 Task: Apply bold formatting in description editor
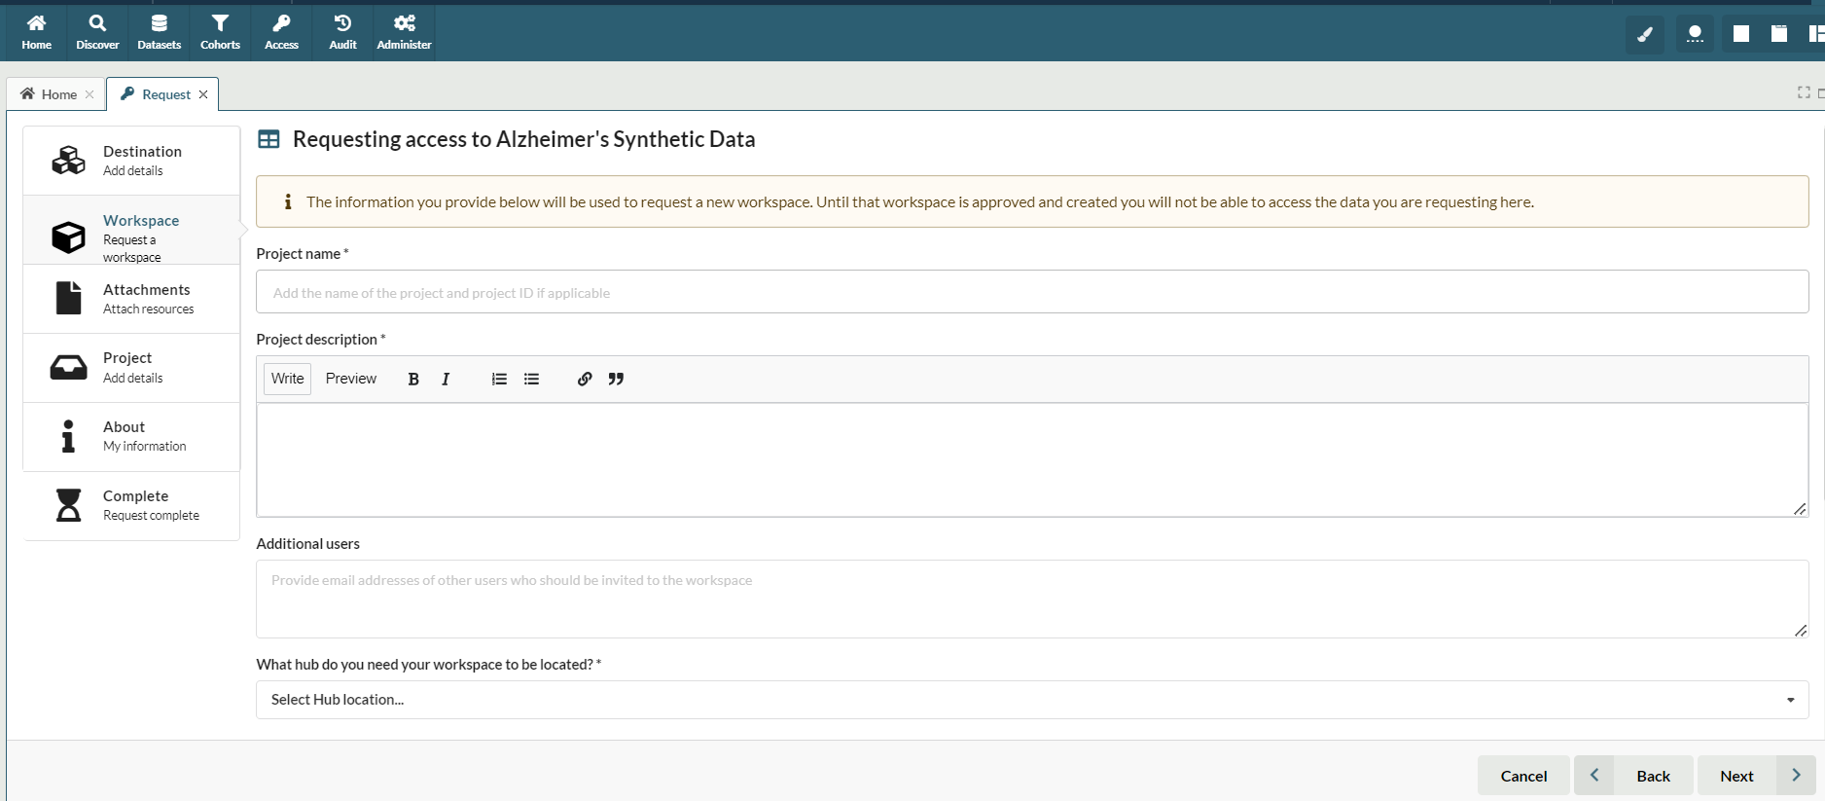click(x=413, y=380)
